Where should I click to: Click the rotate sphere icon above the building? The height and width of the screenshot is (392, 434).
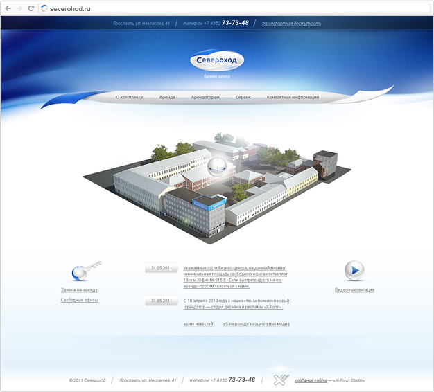[217, 167]
